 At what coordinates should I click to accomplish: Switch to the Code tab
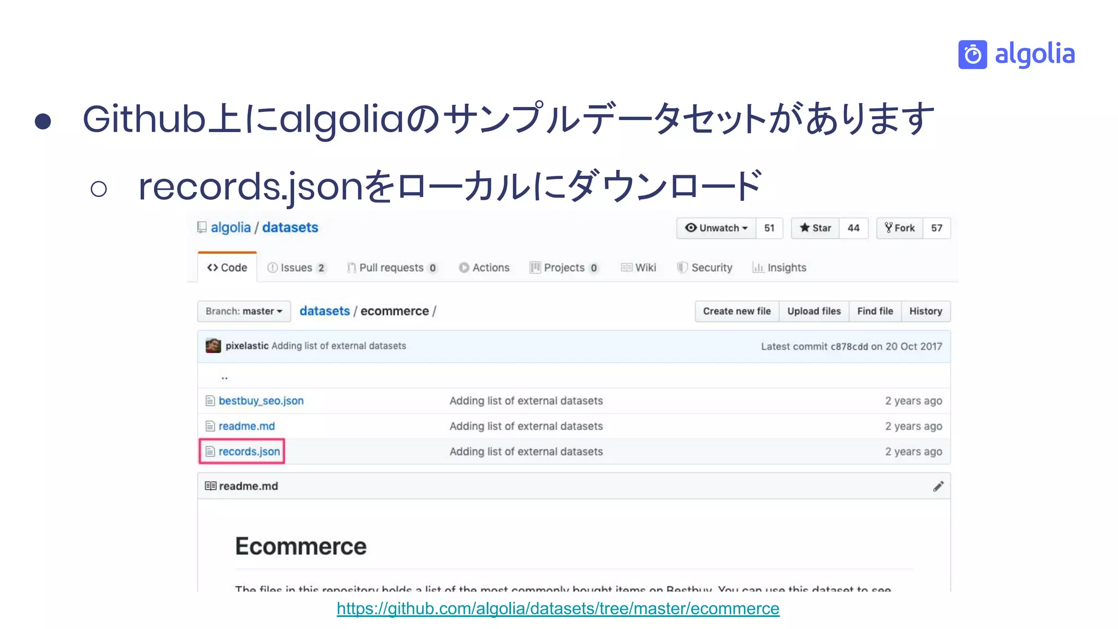pyautogui.click(x=227, y=268)
